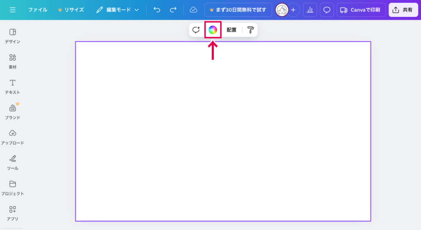Viewport: 421px width, 230px height.
Task: Open the プロジェクト projects panel
Action: pyautogui.click(x=12, y=188)
